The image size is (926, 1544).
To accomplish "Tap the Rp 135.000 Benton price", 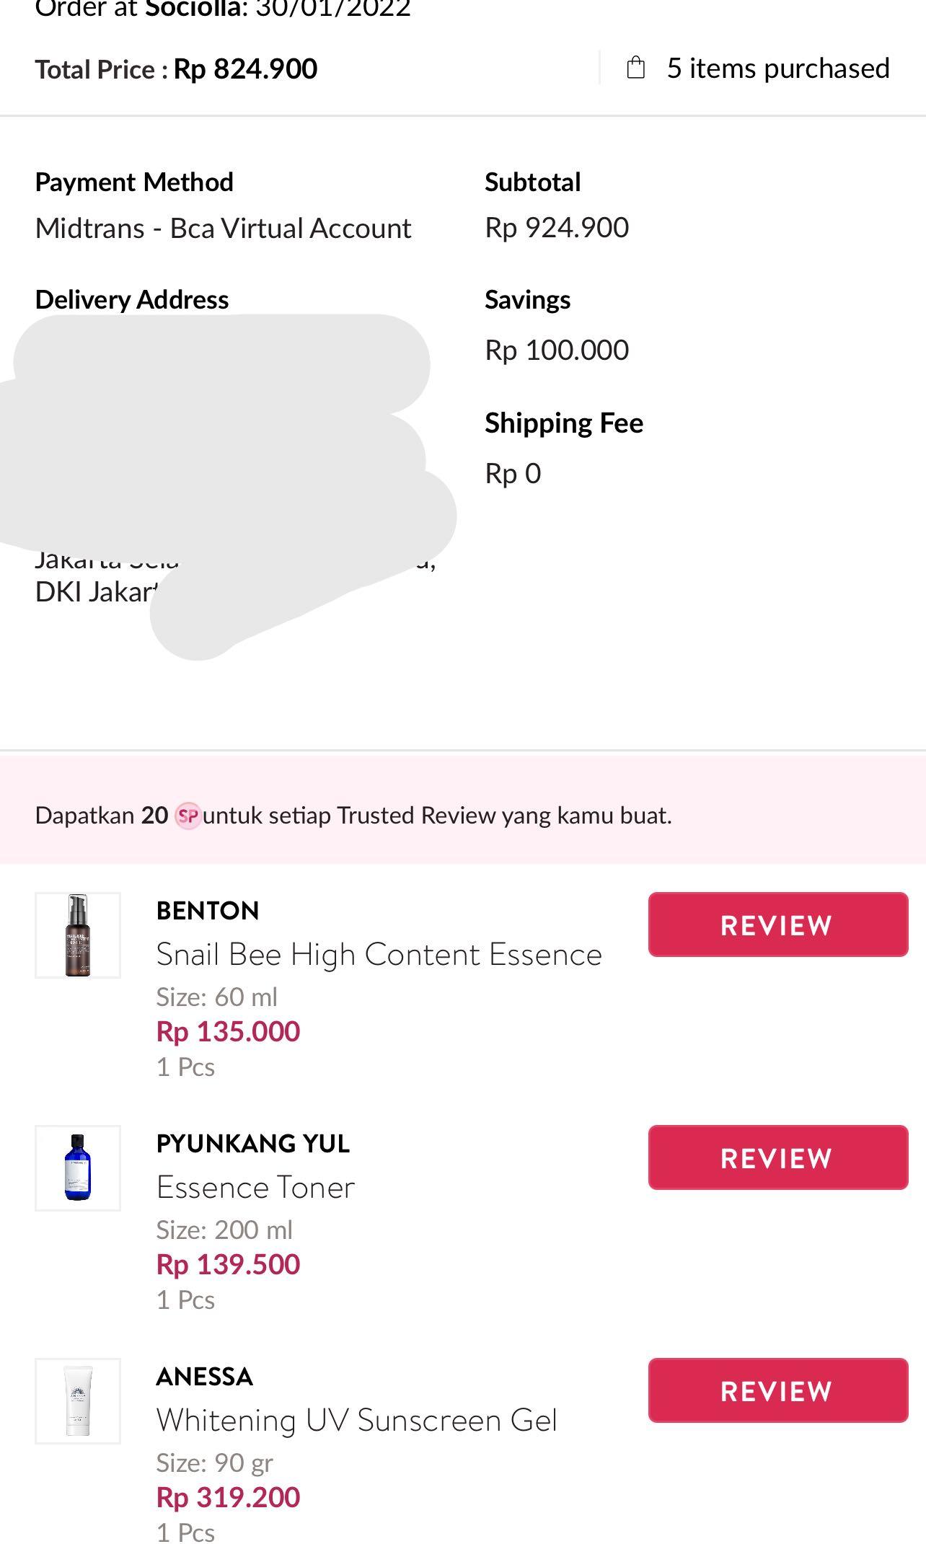I will coord(228,1031).
